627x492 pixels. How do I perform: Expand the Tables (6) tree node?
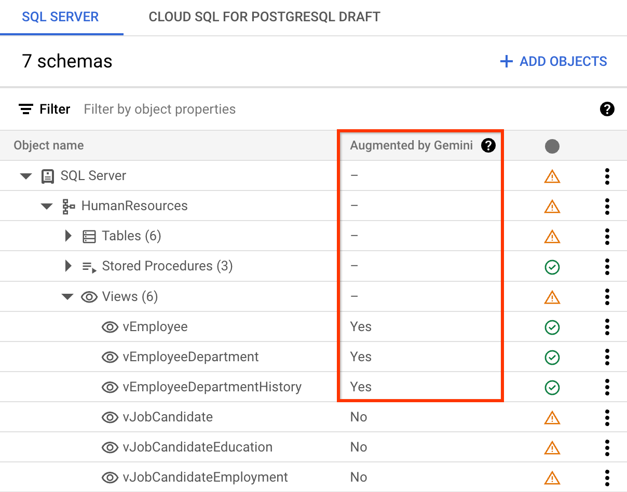point(68,236)
